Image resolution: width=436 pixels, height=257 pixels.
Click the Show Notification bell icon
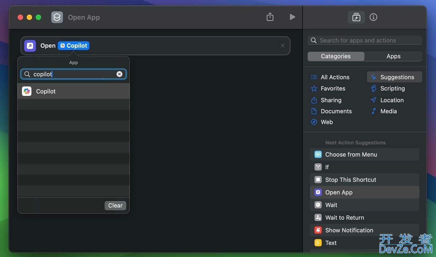point(318,230)
